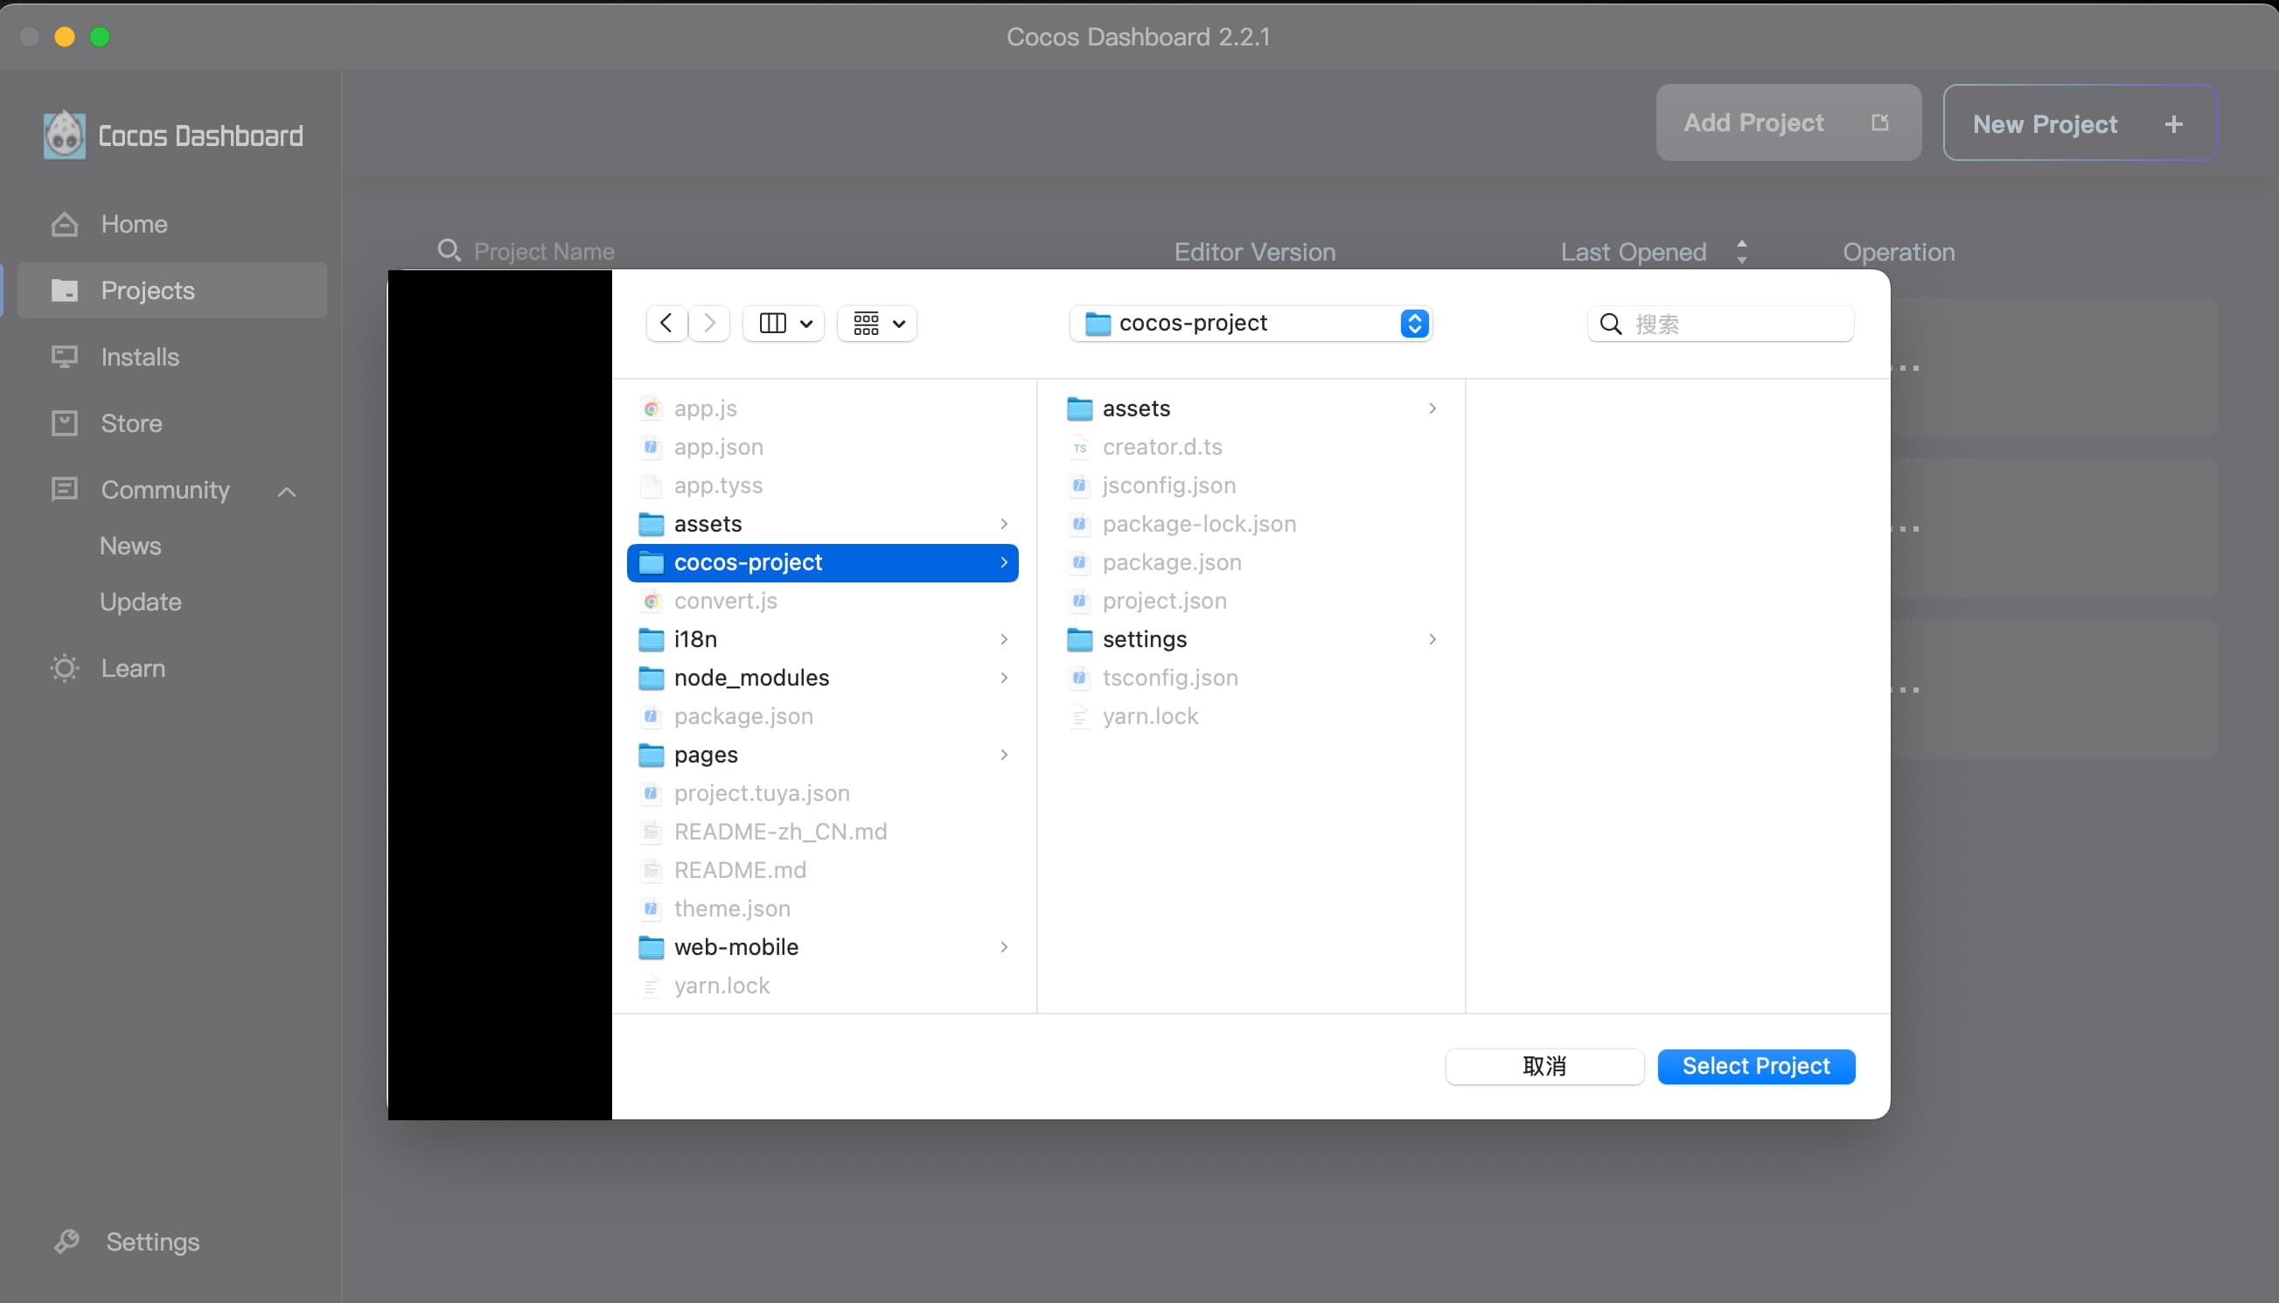2279x1303 pixels.
Task: Click the yellow minimize window button
Action: coord(65,37)
